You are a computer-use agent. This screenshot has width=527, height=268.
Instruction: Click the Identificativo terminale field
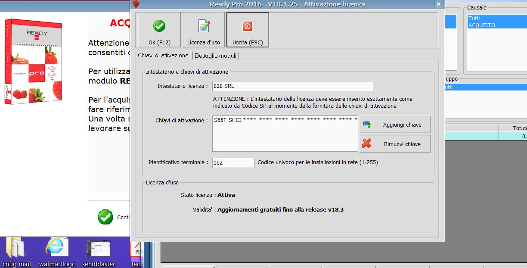pos(233,163)
